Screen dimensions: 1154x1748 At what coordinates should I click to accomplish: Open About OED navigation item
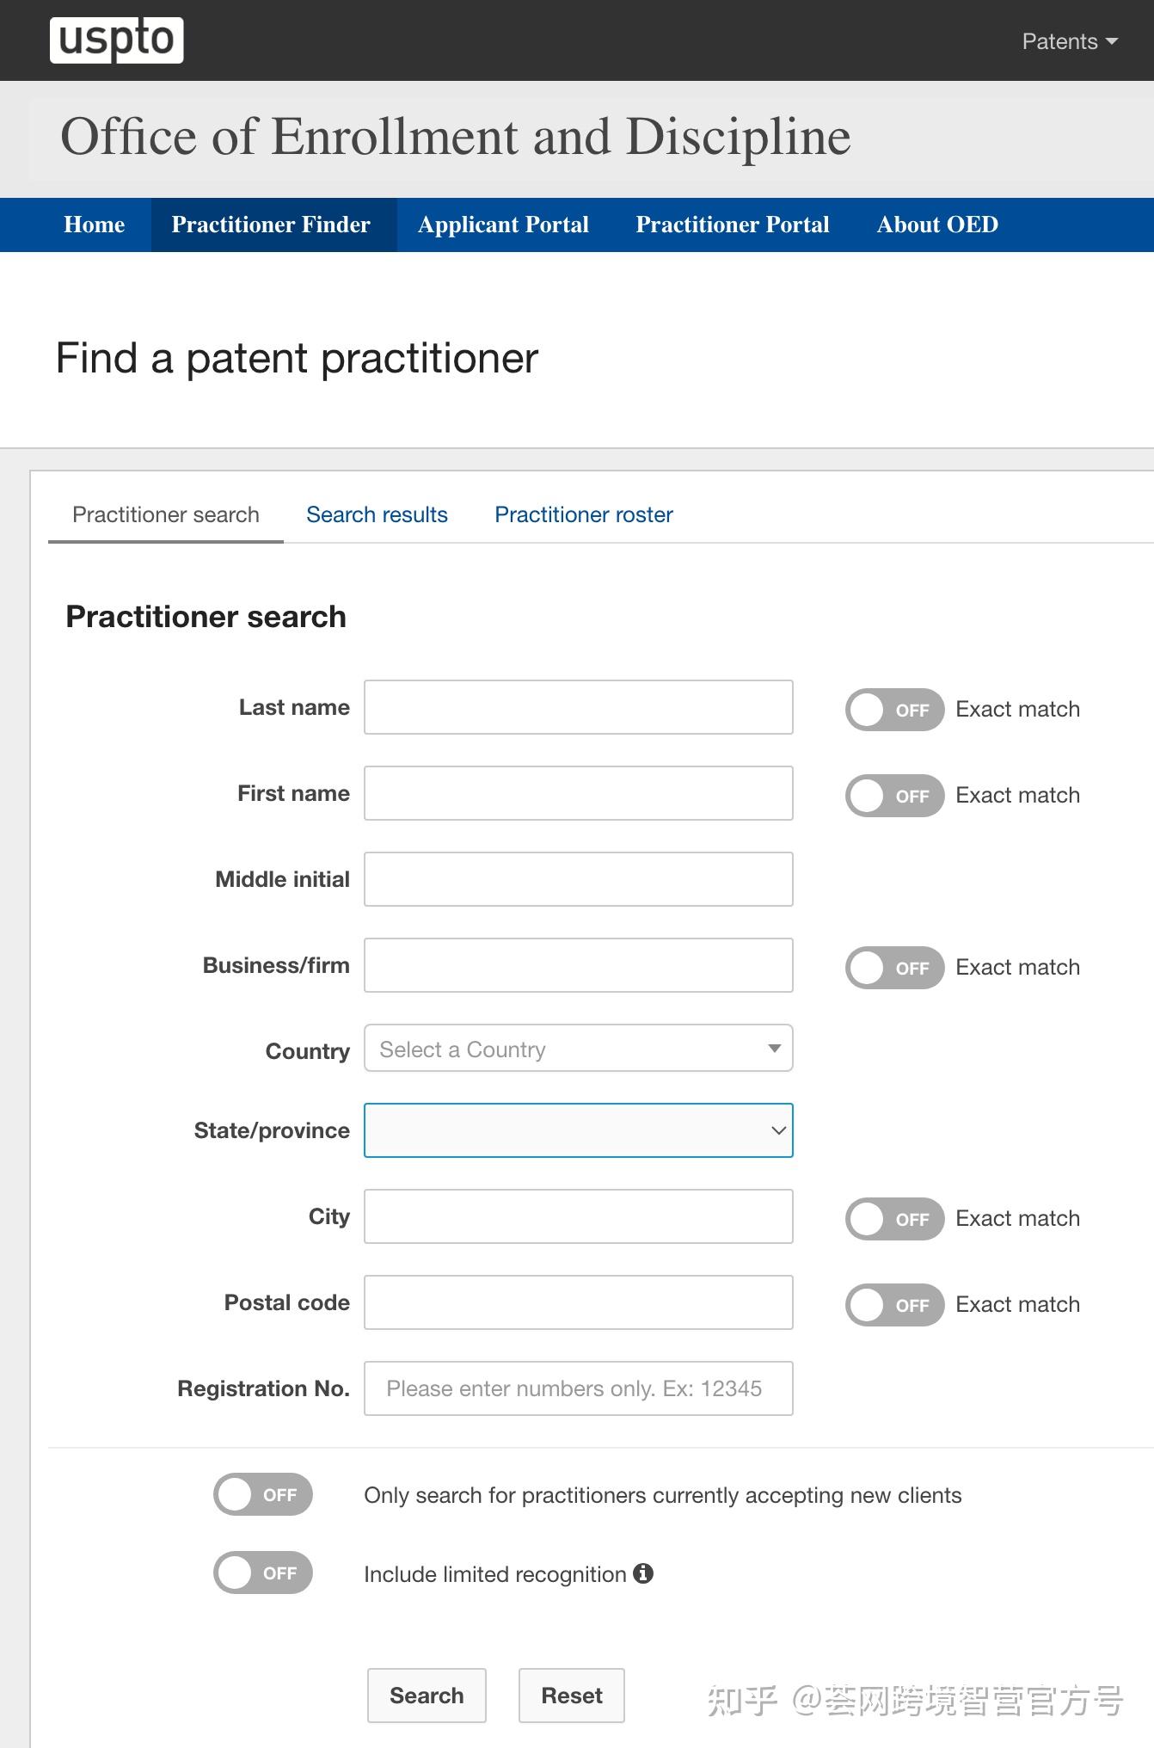point(937,225)
